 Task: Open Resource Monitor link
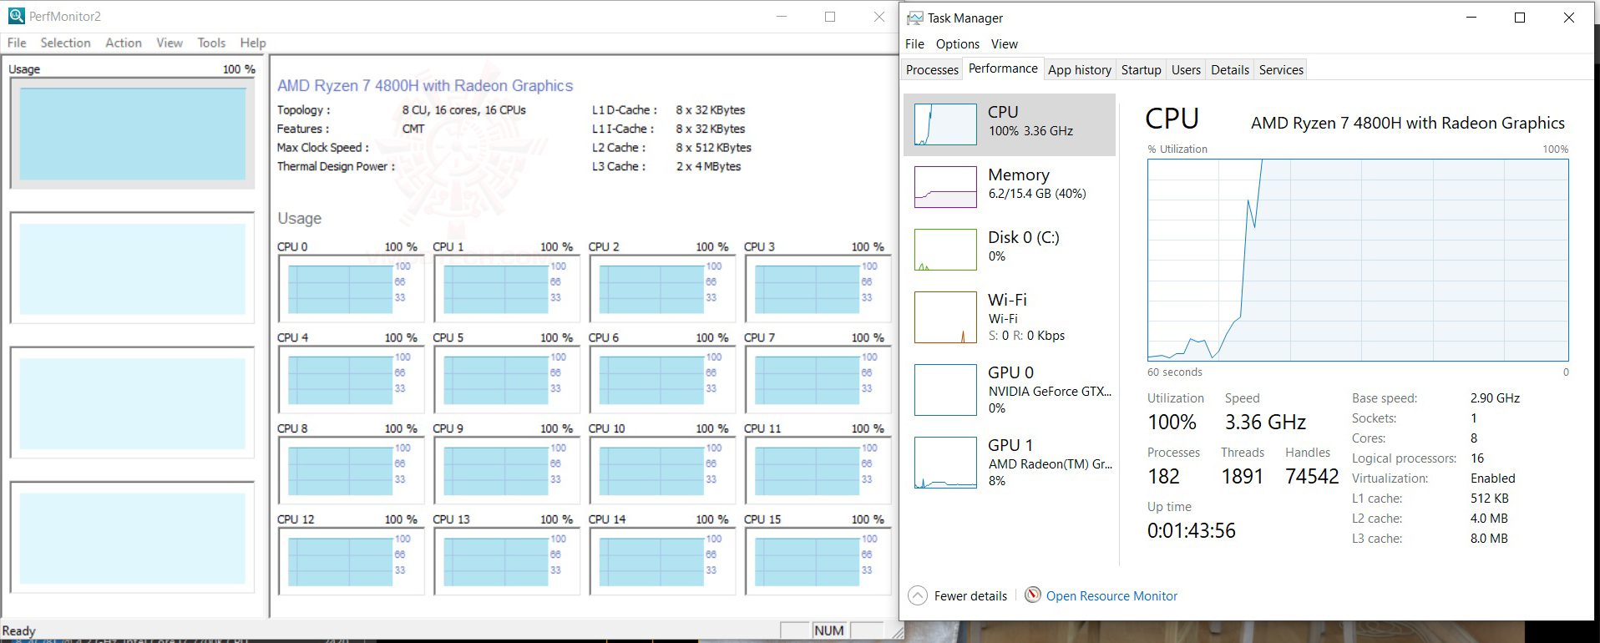coord(1111,596)
